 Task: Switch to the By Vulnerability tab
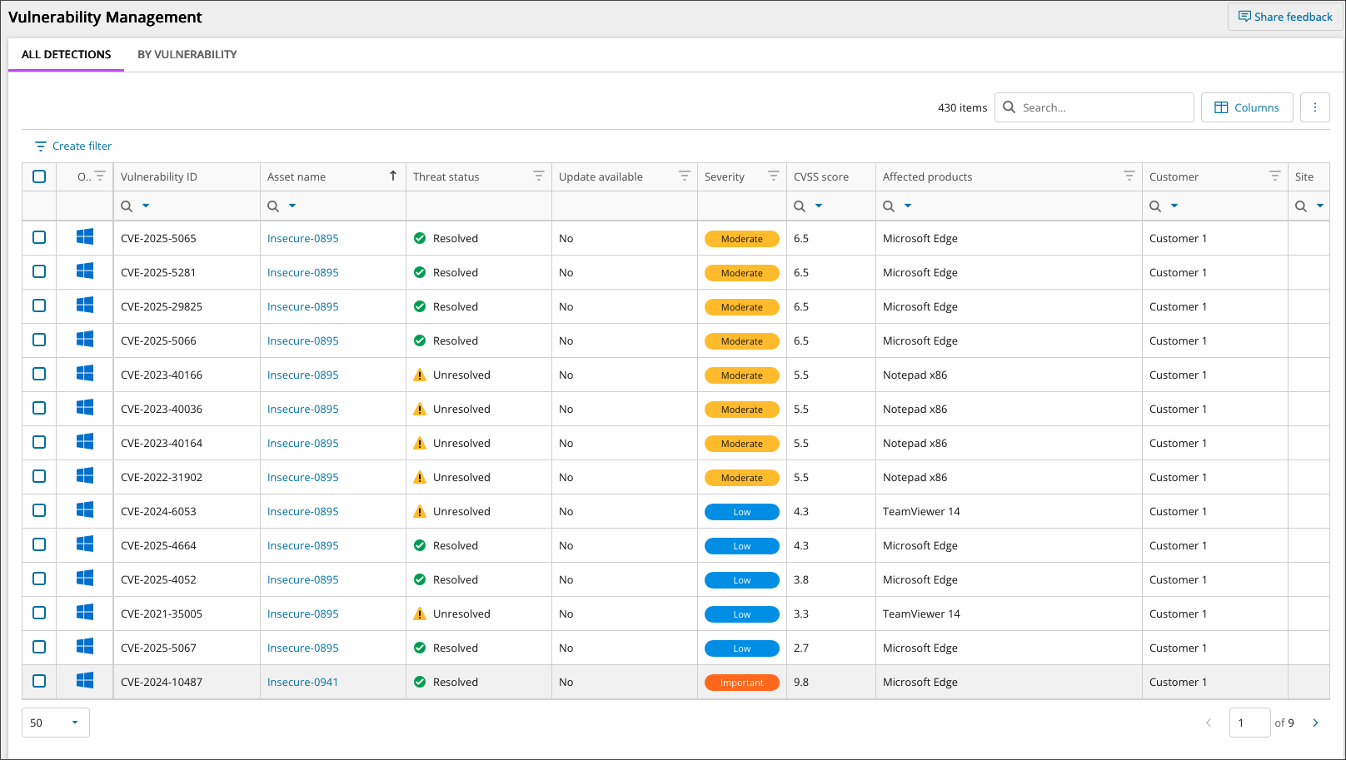[x=187, y=54]
